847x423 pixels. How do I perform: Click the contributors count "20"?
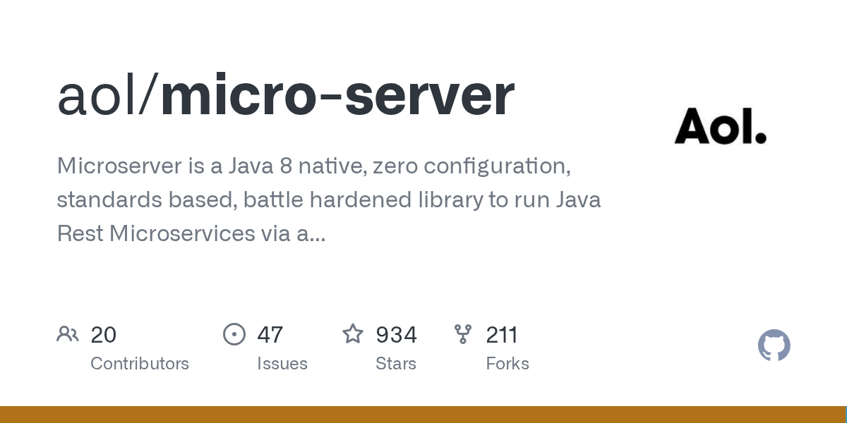click(104, 334)
